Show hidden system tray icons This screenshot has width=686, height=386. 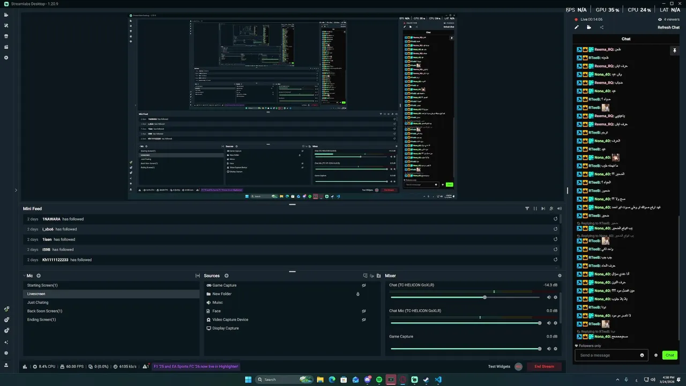point(617,380)
